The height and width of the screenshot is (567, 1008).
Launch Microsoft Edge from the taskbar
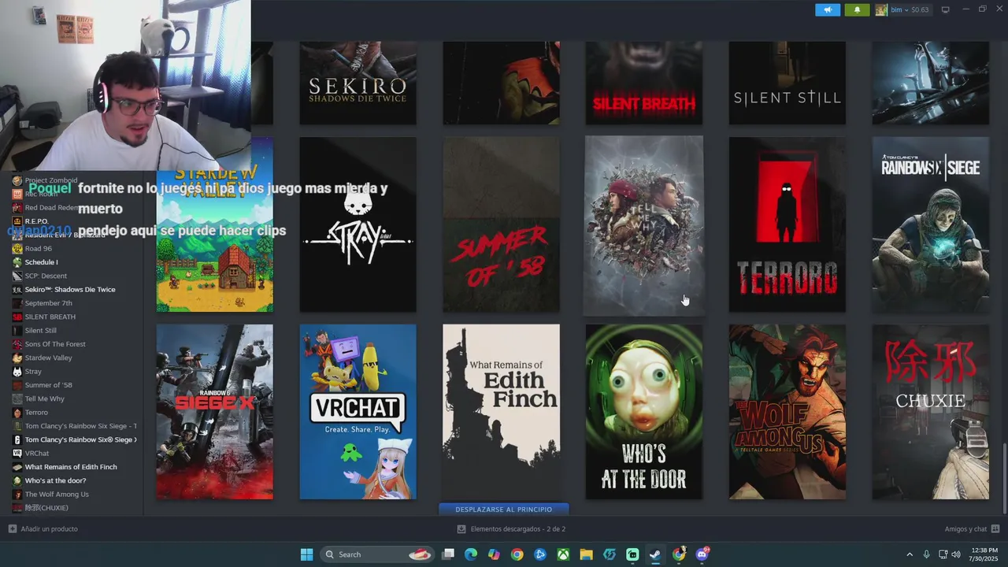point(471,554)
